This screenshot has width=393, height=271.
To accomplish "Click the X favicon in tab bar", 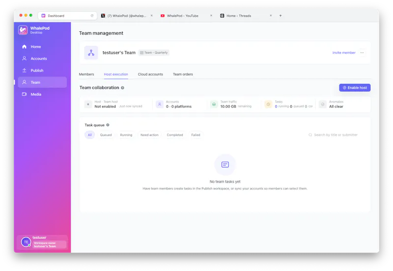I will click(x=103, y=16).
